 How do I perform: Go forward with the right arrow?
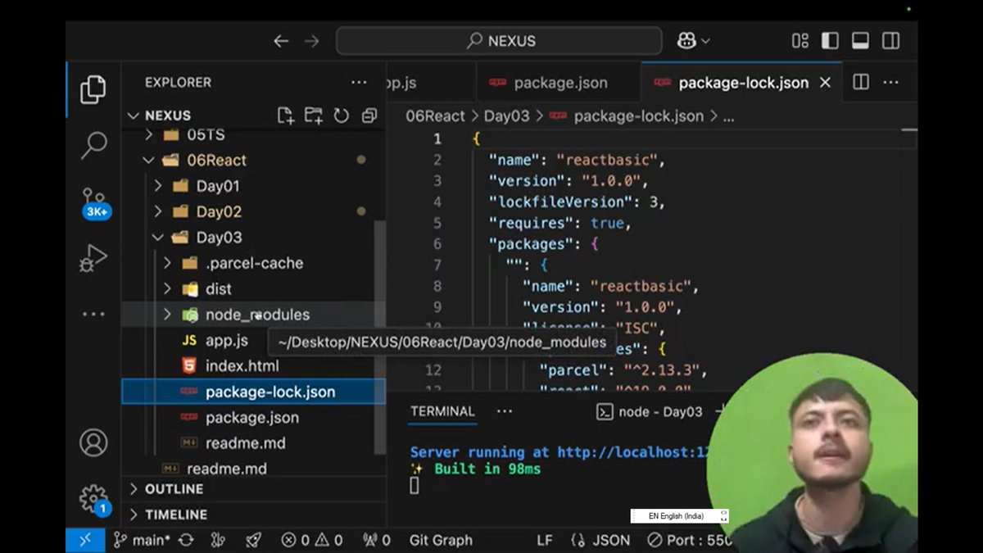click(312, 41)
